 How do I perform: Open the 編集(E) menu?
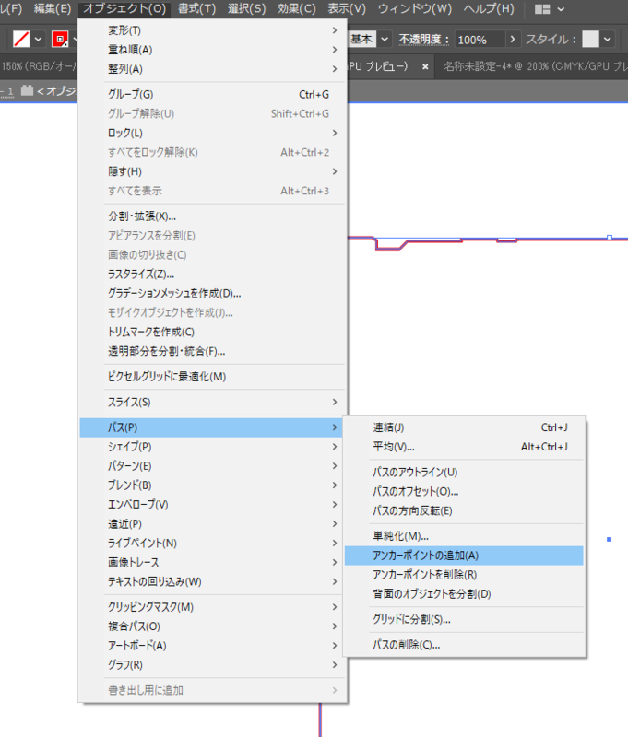53,9
